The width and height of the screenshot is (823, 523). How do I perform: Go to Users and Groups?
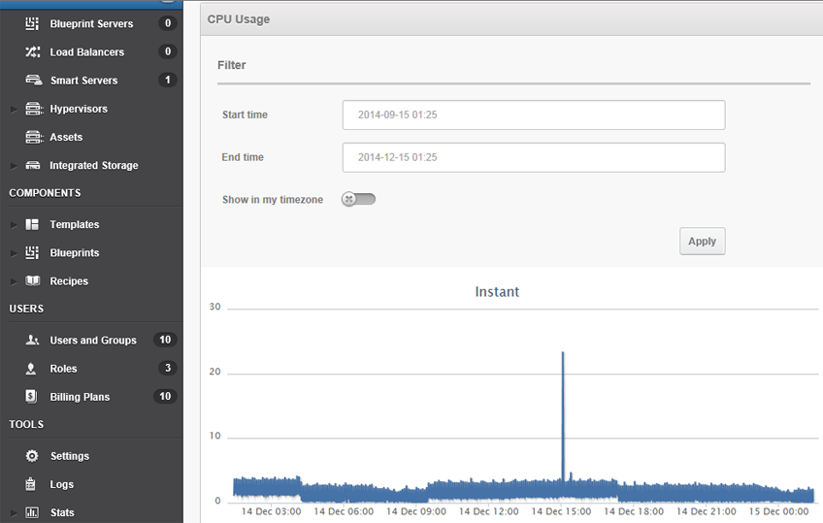point(93,340)
